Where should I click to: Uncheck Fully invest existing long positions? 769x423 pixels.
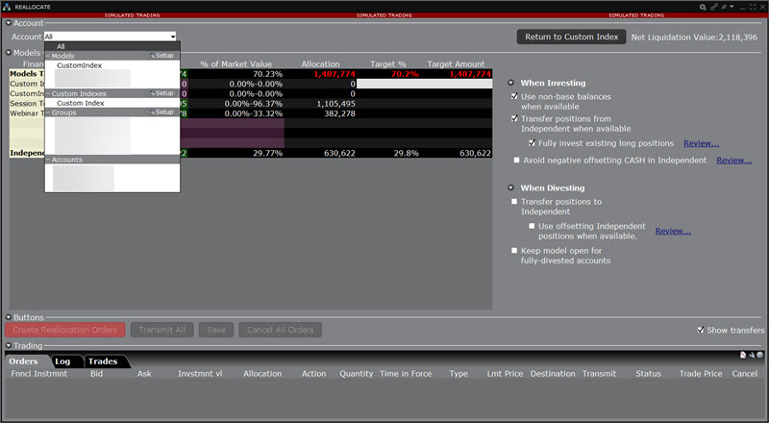(532, 143)
